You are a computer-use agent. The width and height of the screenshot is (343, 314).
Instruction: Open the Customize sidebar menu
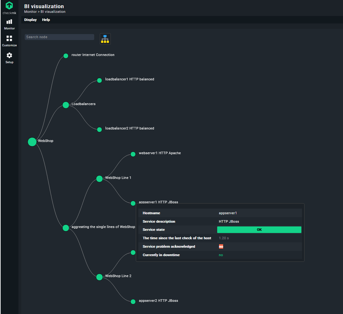(9, 41)
